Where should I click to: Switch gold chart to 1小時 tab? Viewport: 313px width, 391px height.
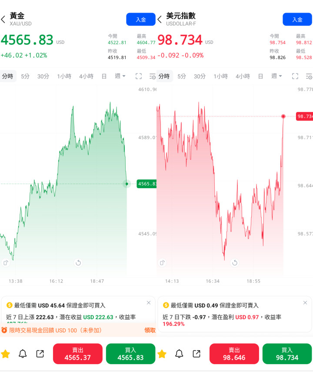pos(64,76)
